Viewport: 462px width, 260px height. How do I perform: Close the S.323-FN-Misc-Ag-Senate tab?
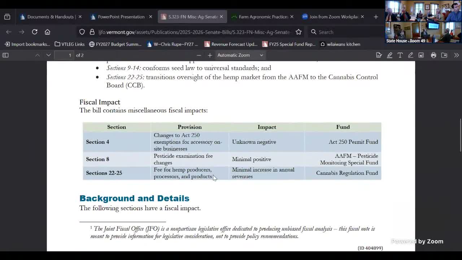221,17
